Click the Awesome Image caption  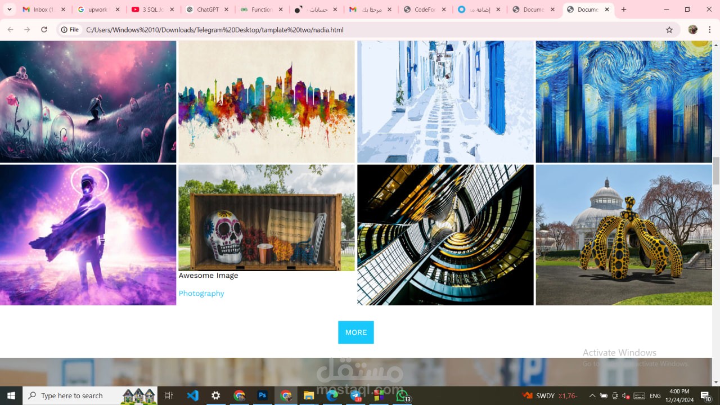[208, 276]
